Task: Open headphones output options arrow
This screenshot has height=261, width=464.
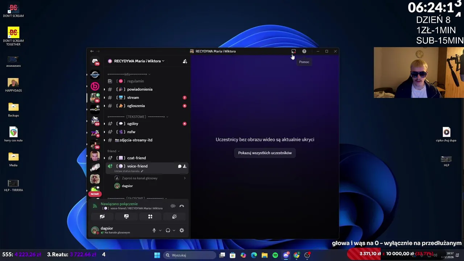Action: [x=174, y=231]
